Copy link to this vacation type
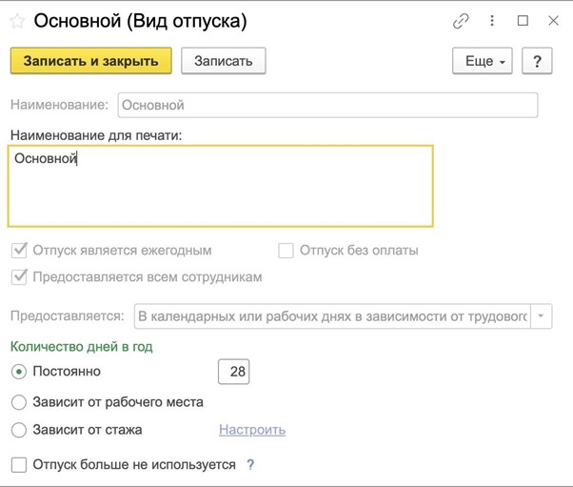 462,20
